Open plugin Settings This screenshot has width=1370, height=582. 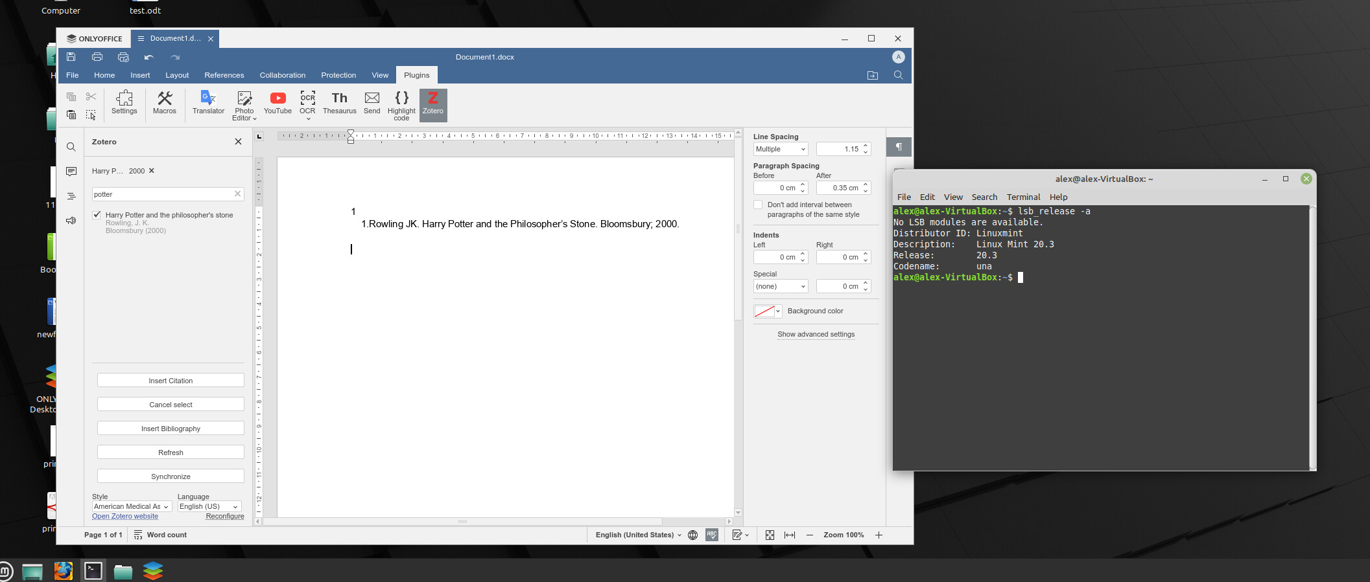tap(124, 103)
